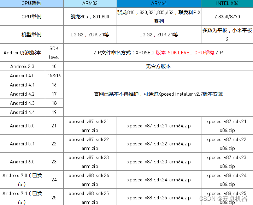Select the ARM64 column header

pos(159,4)
